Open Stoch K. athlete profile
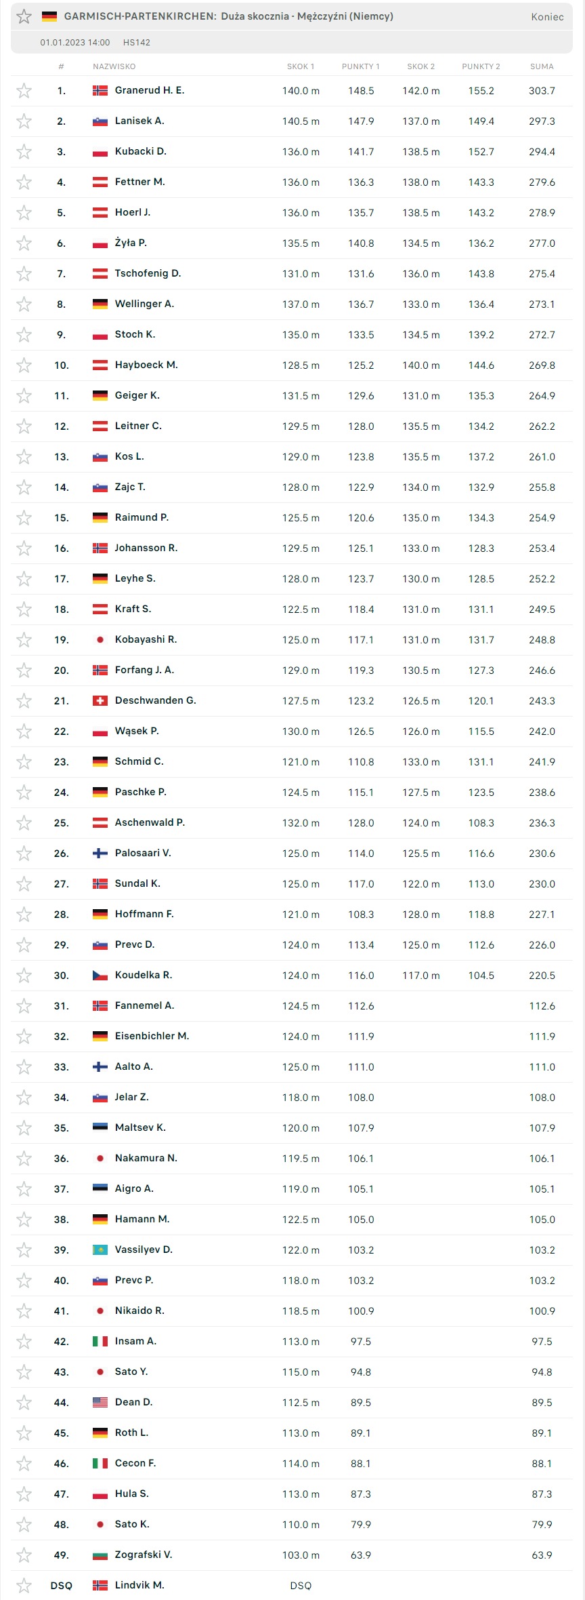This screenshot has height=1600, width=585. (x=135, y=334)
